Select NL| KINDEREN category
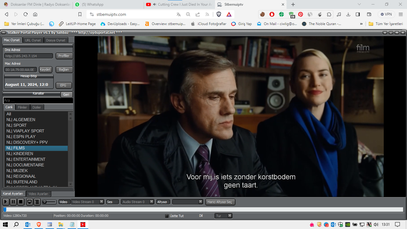 pyautogui.click(x=36, y=154)
